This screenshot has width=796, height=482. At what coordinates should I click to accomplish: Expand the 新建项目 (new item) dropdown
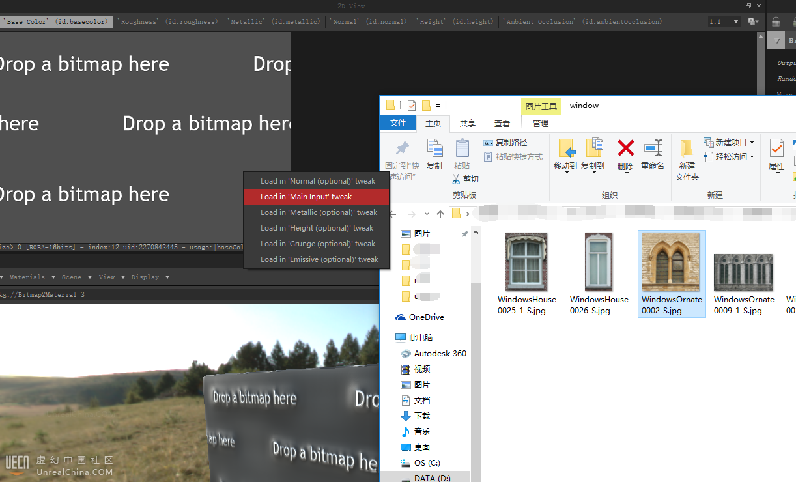[x=752, y=142]
